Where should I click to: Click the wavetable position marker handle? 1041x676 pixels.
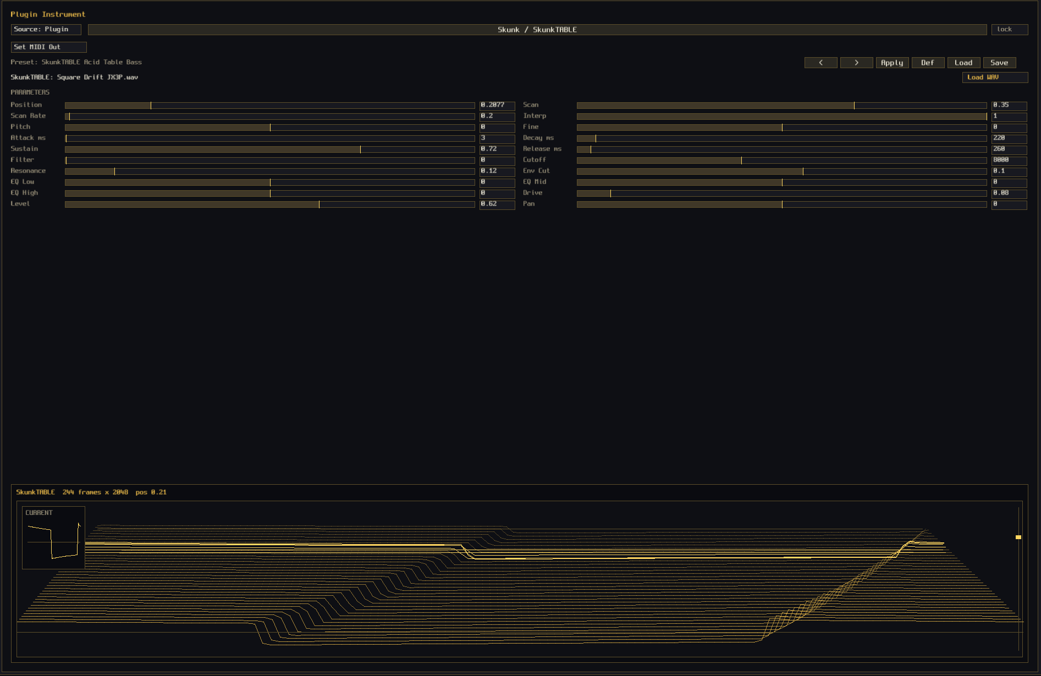[1018, 537]
